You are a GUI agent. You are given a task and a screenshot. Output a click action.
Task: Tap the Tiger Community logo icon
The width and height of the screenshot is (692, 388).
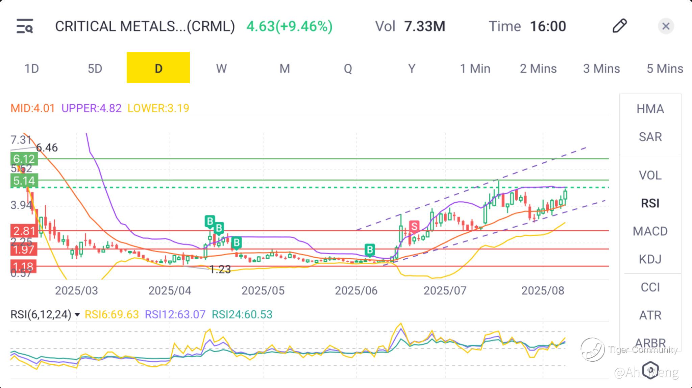click(592, 350)
